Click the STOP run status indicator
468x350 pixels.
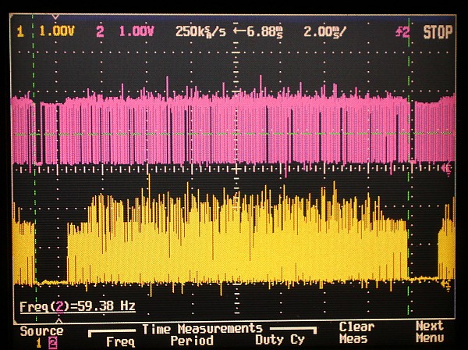[x=438, y=33]
